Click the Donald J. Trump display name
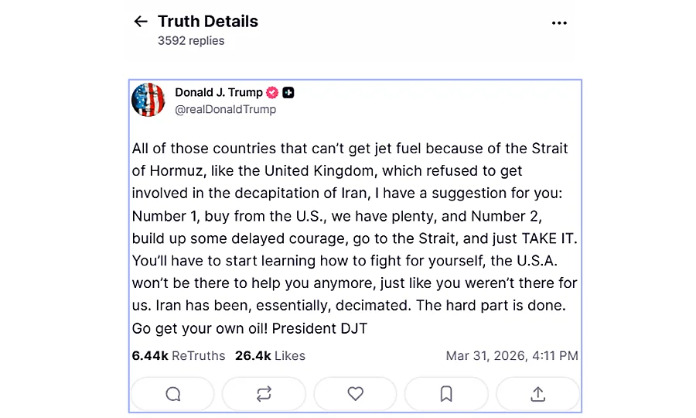696x418 pixels. (219, 93)
